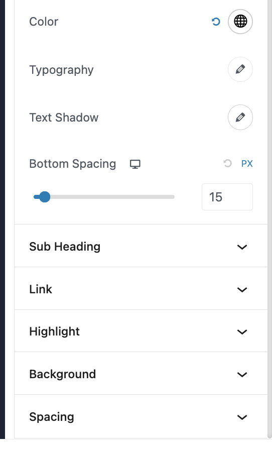Reset the Bottom Spacing value
Image resolution: width=272 pixels, height=452 pixels.
pyautogui.click(x=228, y=163)
